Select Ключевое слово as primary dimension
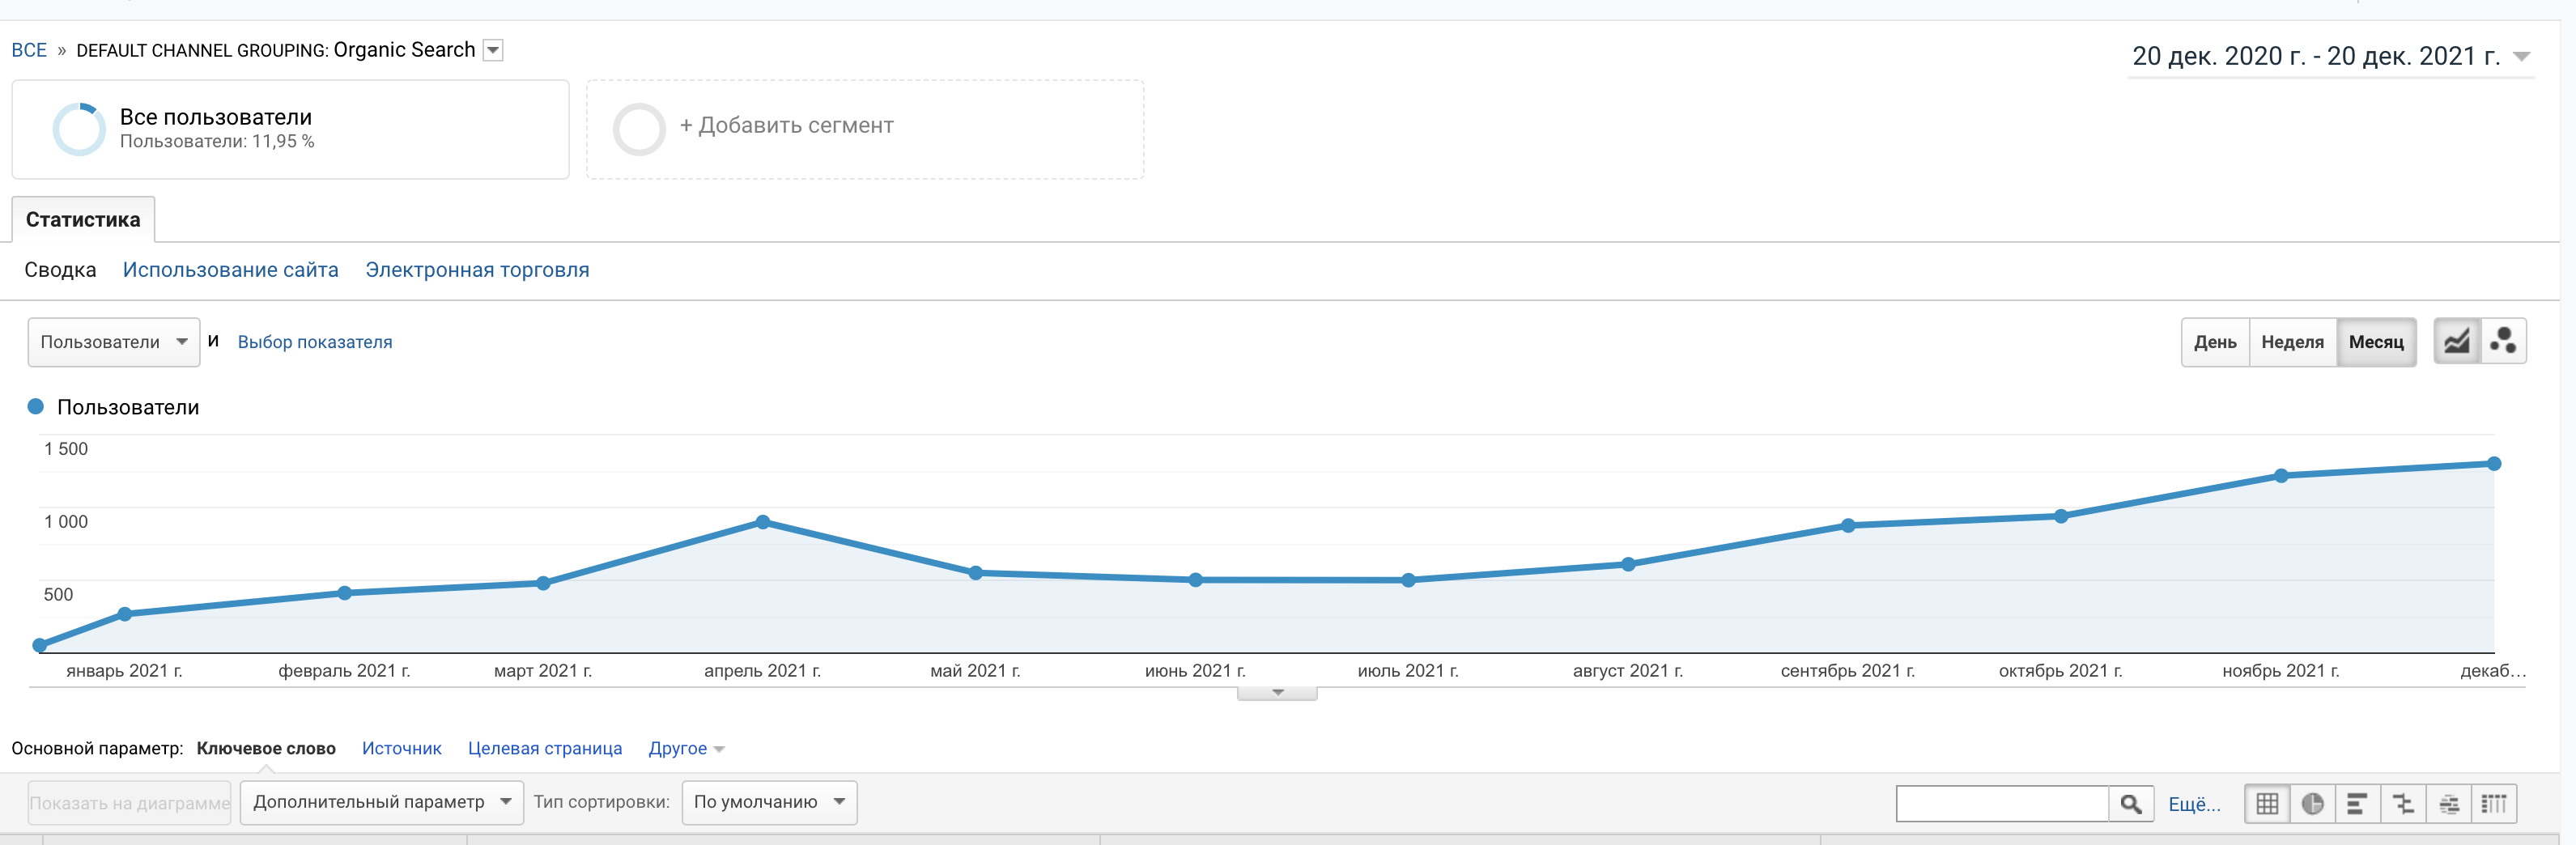Viewport: 2576px width, 845px height. pos(266,748)
